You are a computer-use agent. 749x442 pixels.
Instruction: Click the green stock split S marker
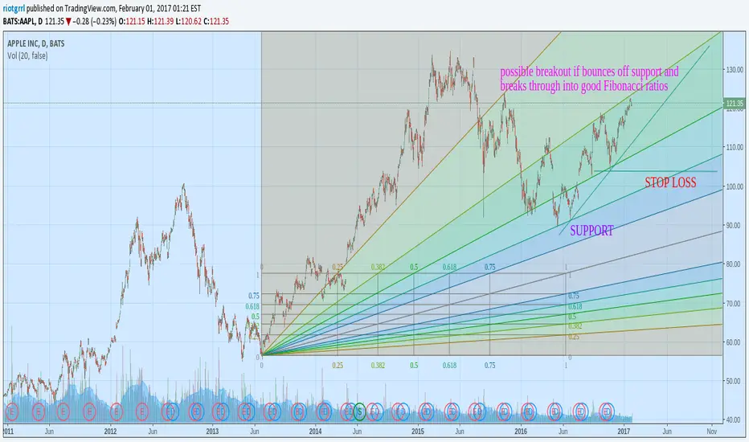pos(360,411)
